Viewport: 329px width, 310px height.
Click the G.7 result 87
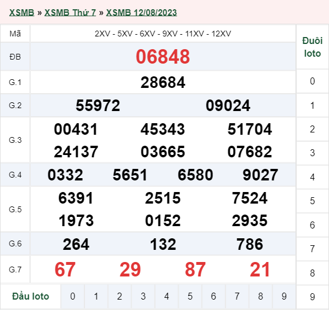pos(195,270)
